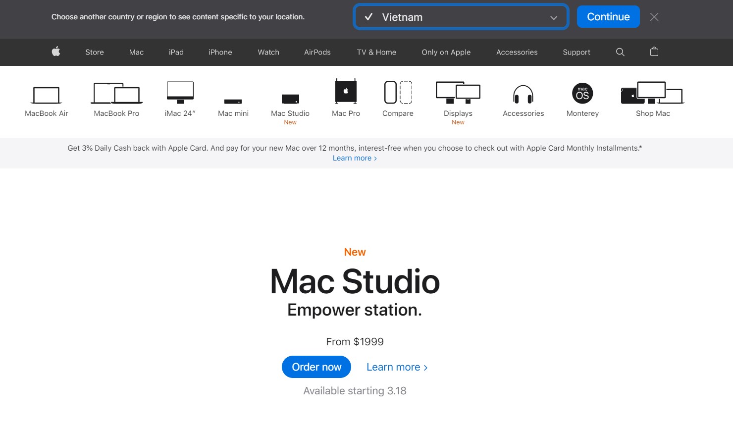Open the Mac Studio icon
The image size is (733, 431).
point(290,99)
